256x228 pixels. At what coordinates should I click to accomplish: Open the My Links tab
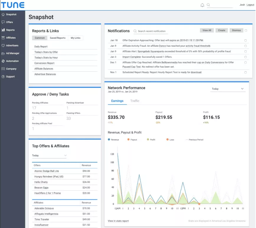[x=75, y=38]
